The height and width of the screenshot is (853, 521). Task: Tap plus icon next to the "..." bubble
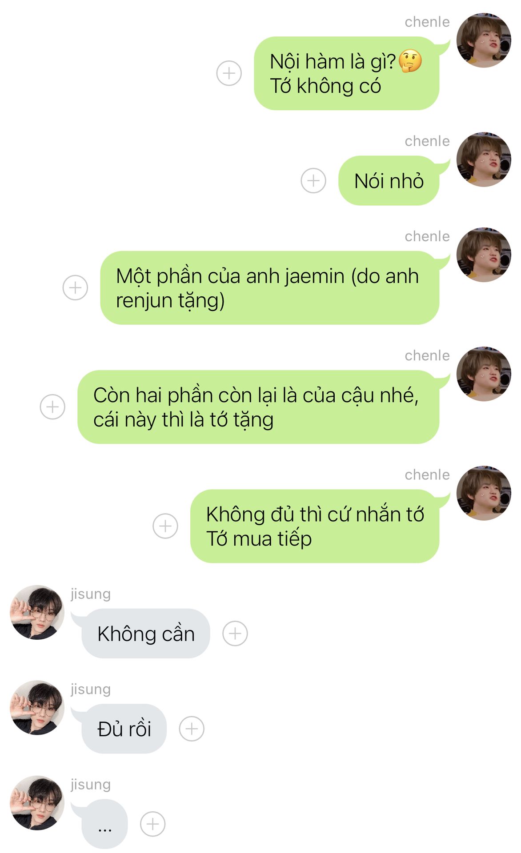153,824
